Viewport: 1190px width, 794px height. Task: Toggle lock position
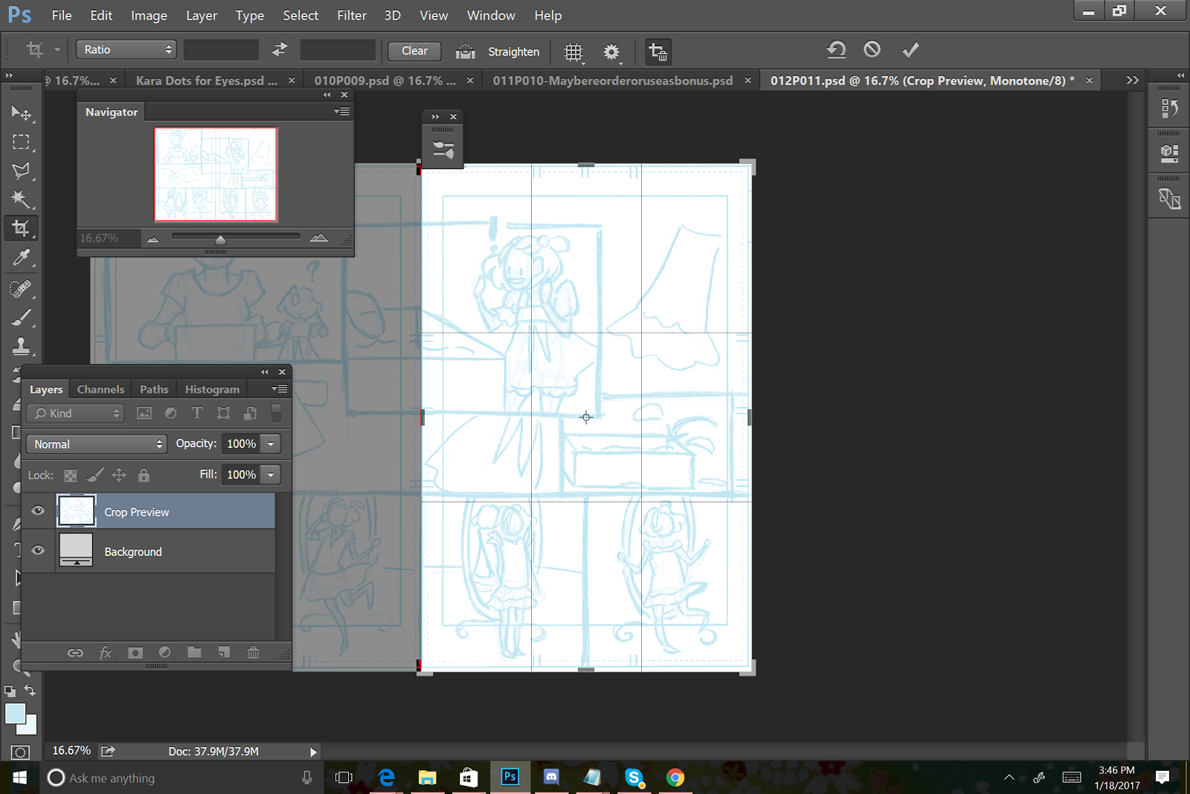[x=119, y=475]
